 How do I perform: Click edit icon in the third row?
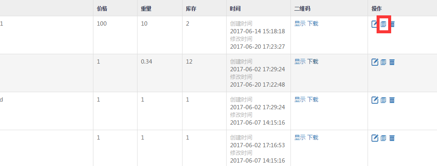pos(375,100)
